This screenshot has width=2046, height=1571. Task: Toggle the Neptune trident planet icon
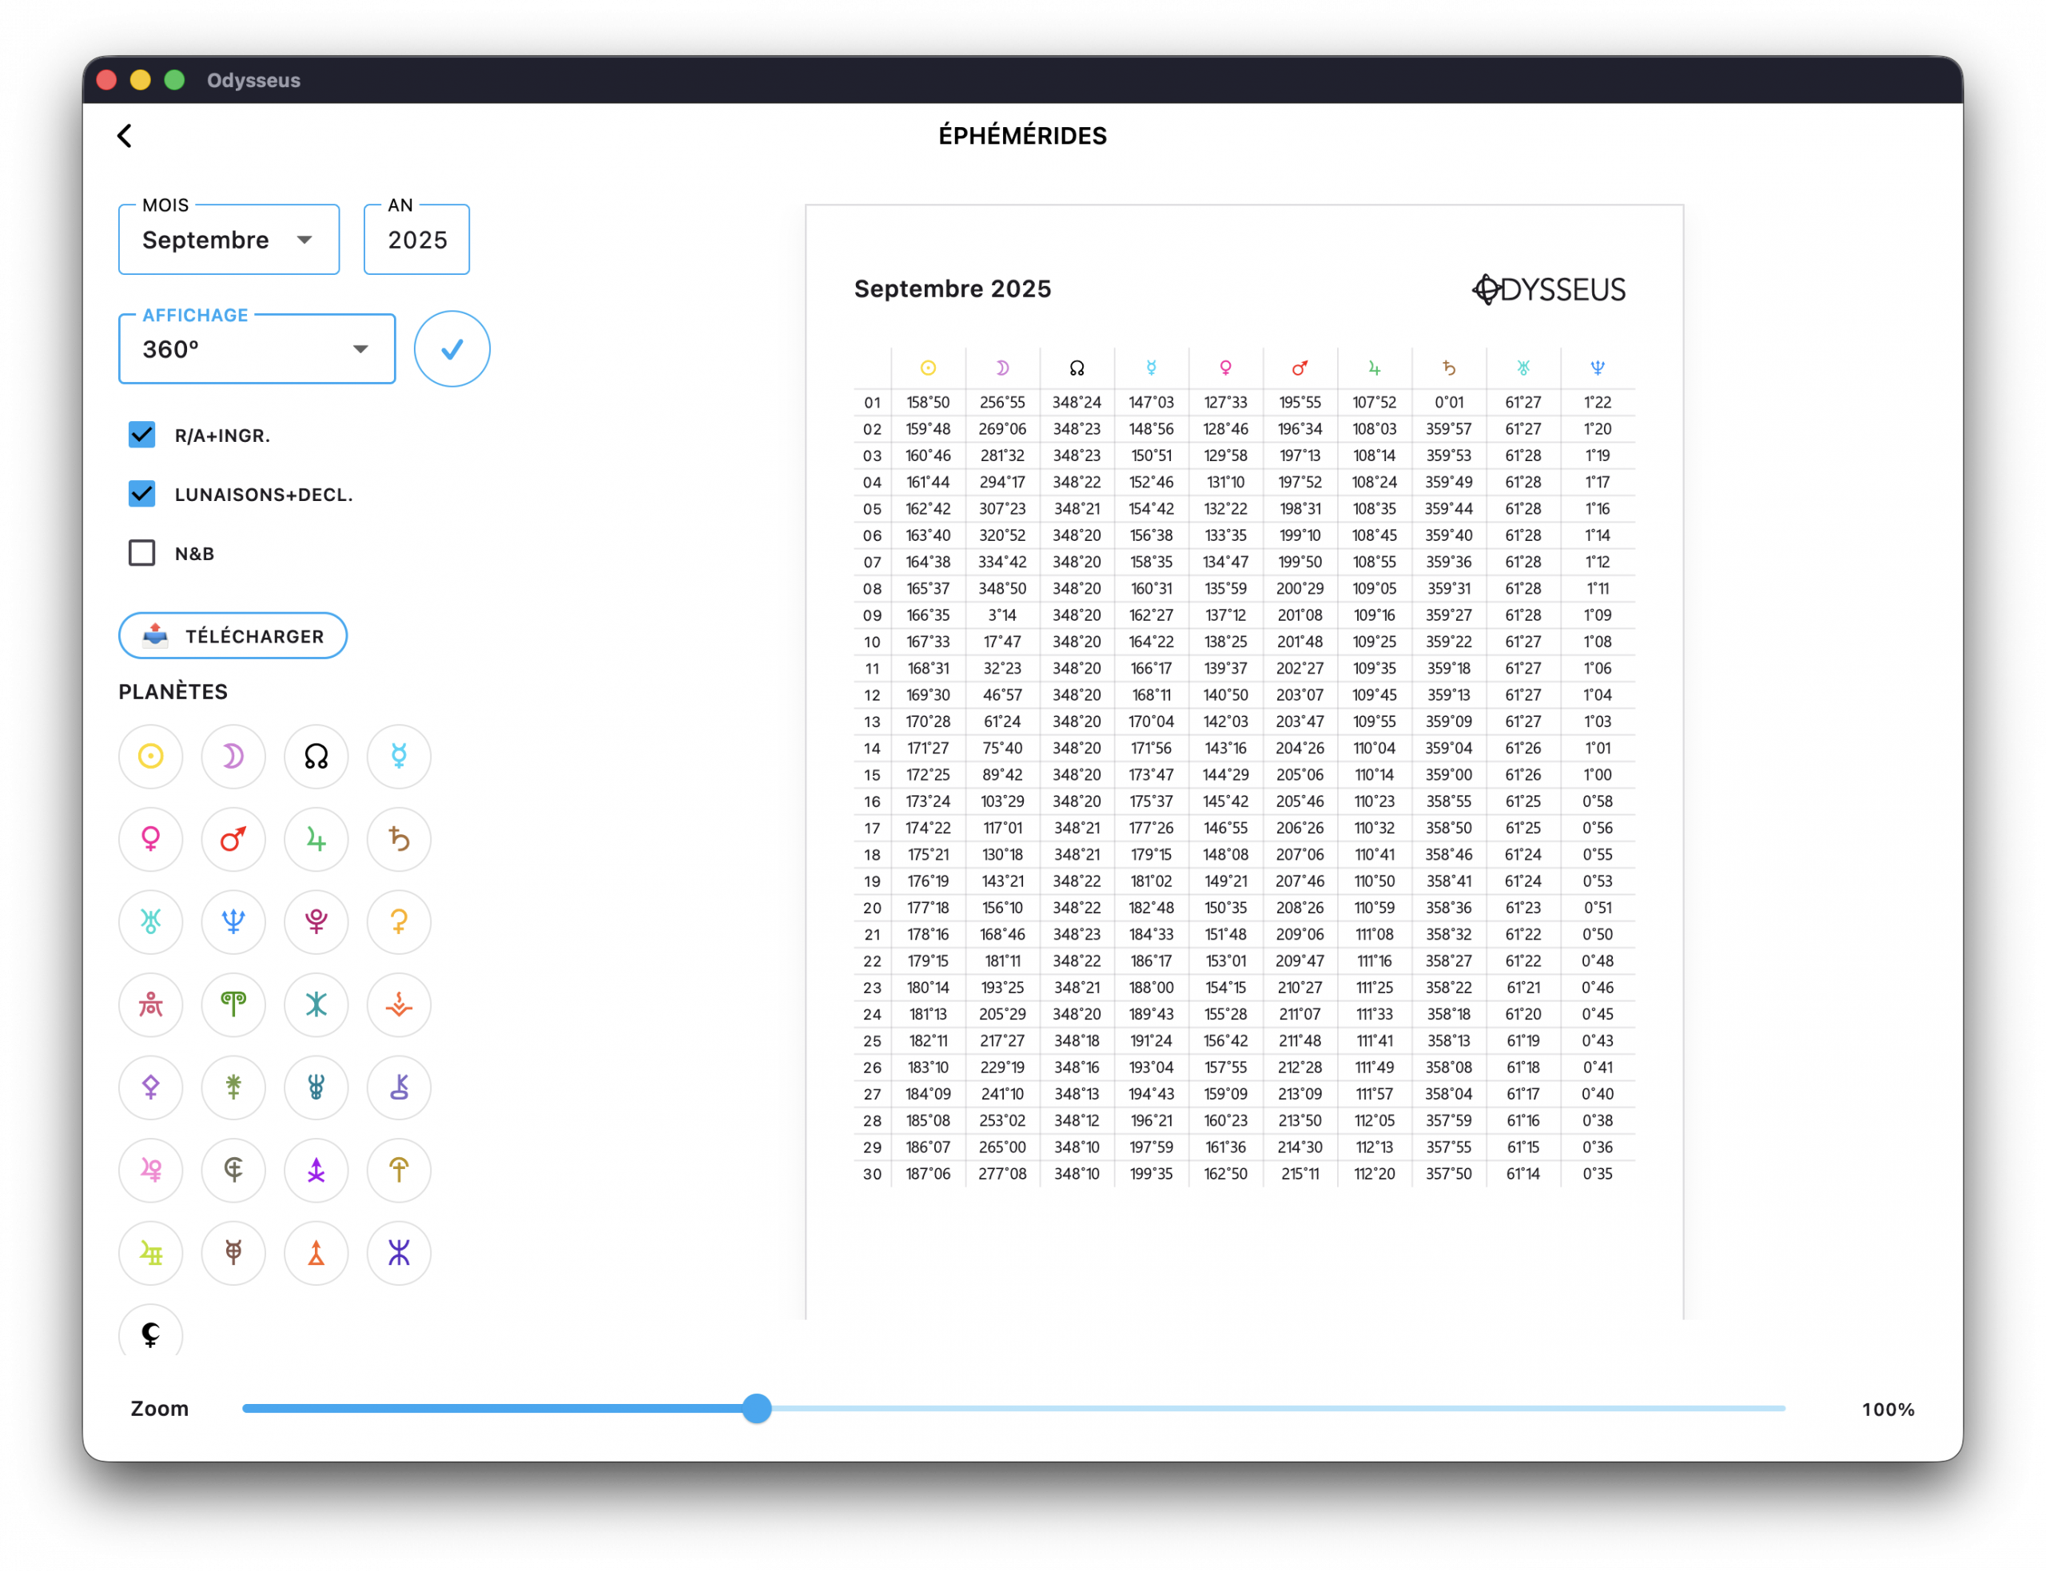pos(233,921)
